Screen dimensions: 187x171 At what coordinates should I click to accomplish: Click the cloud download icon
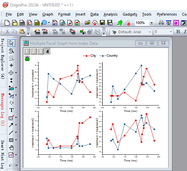point(95,23)
